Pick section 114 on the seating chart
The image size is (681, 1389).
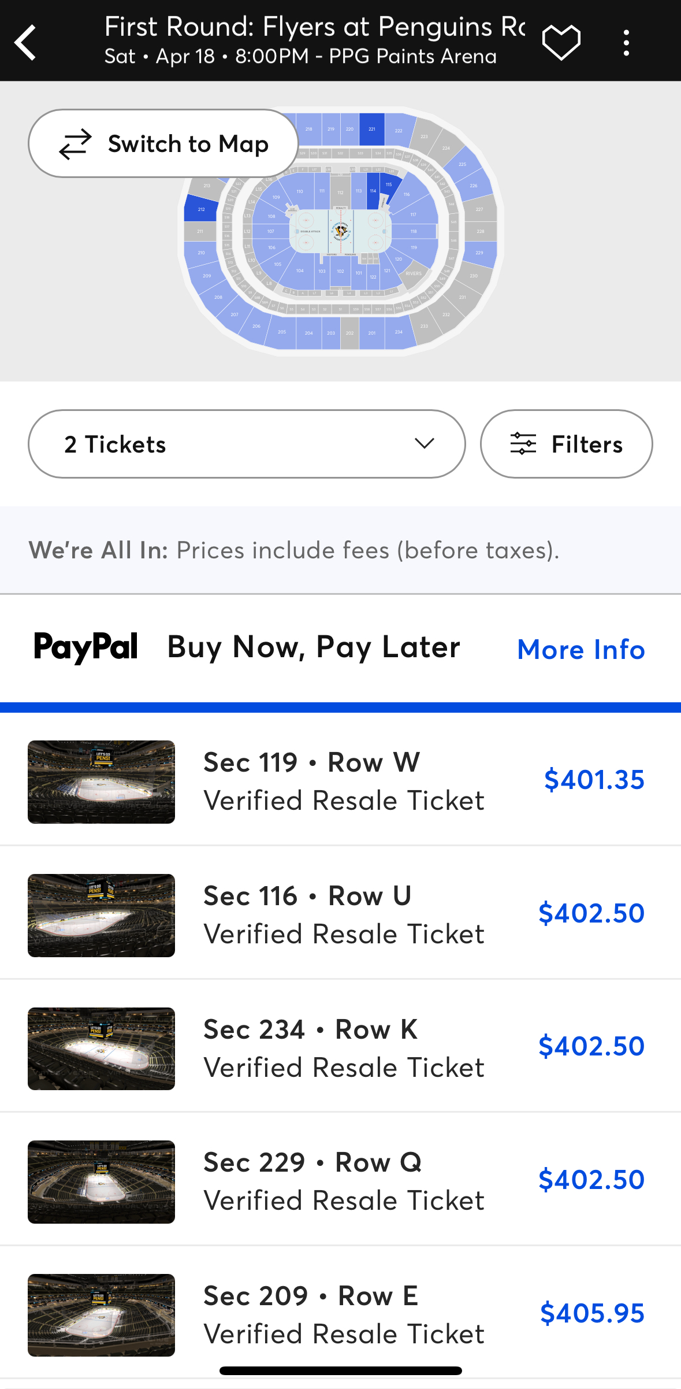pos(373,191)
